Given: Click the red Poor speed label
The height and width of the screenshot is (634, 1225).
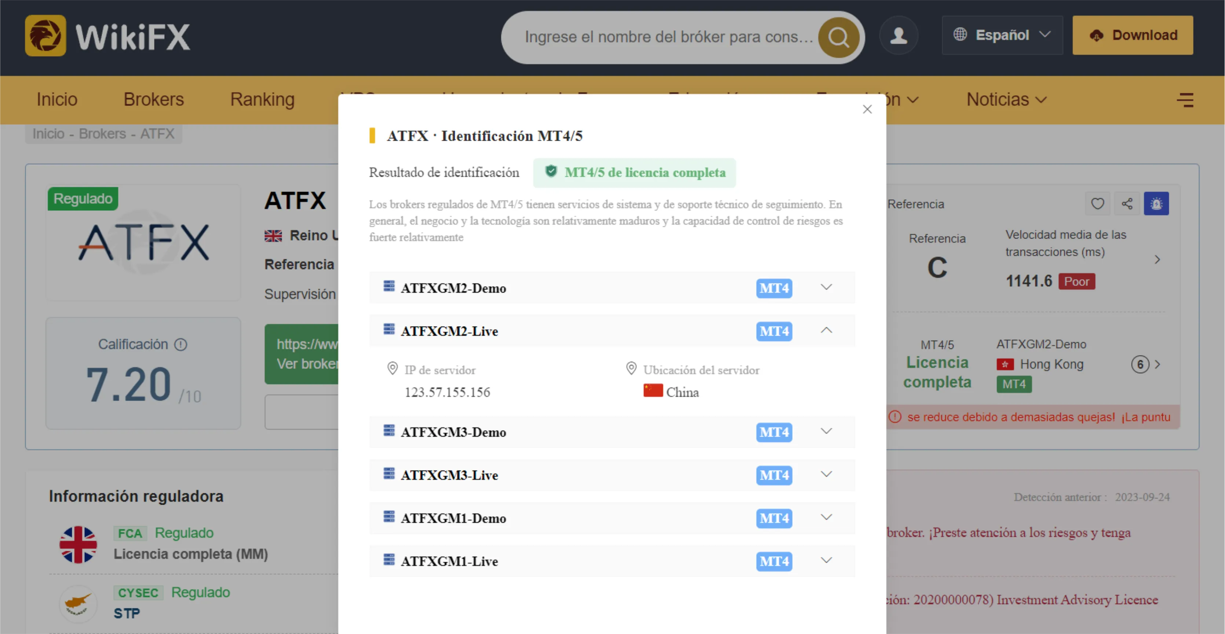Looking at the screenshot, I should coord(1076,281).
